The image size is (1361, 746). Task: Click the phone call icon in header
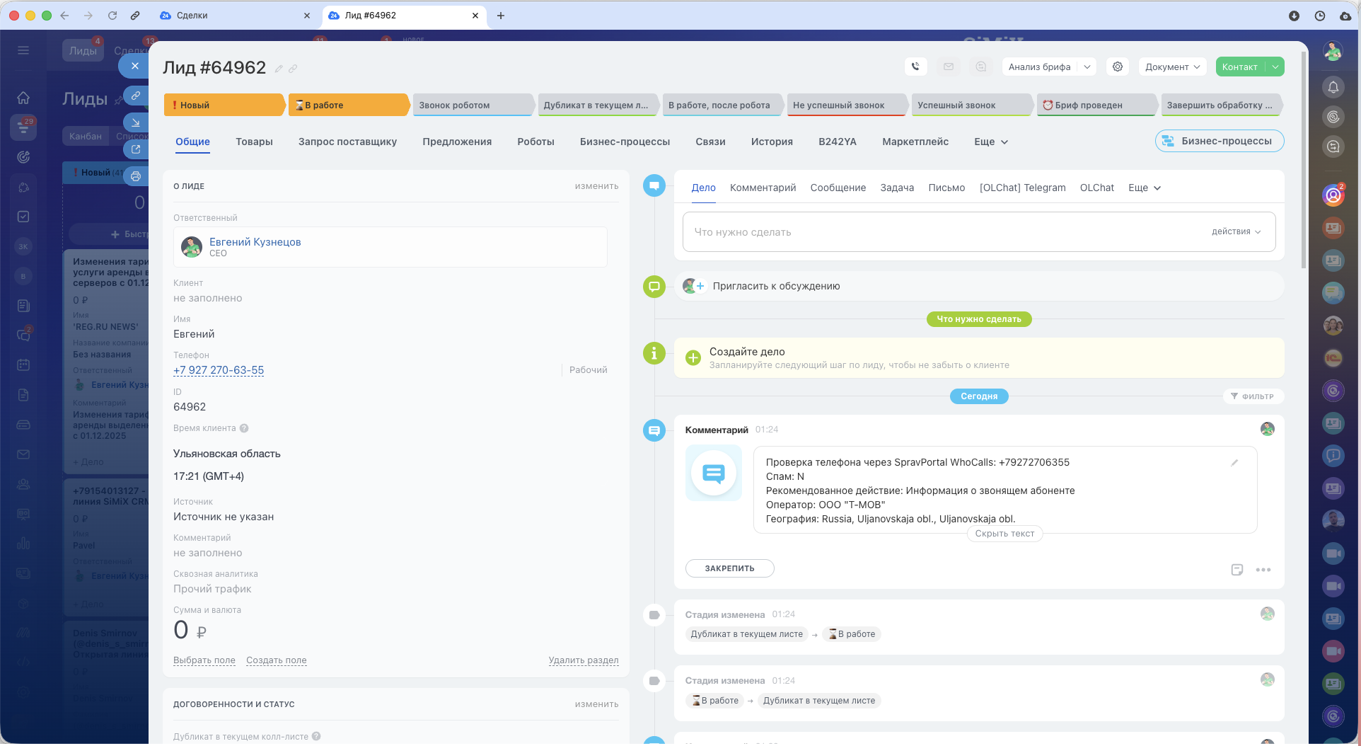tap(915, 67)
